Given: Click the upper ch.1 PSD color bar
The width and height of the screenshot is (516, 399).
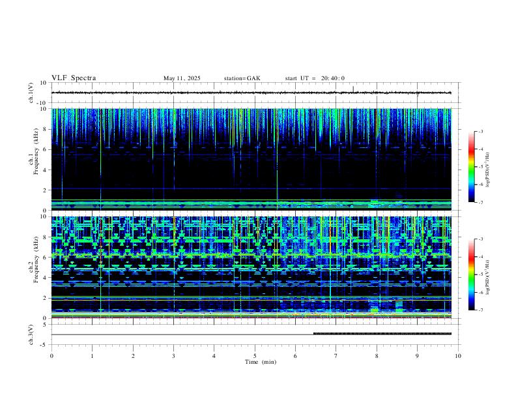Looking at the screenshot, I should 471,167.
